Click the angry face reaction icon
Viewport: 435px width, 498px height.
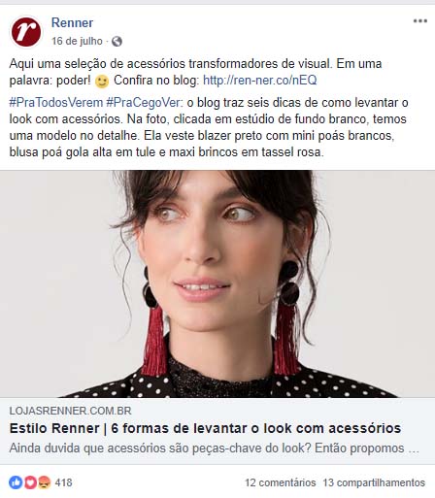45,482
